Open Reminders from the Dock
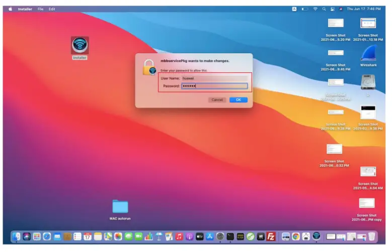392x252 pixels. tap(77, 236)
